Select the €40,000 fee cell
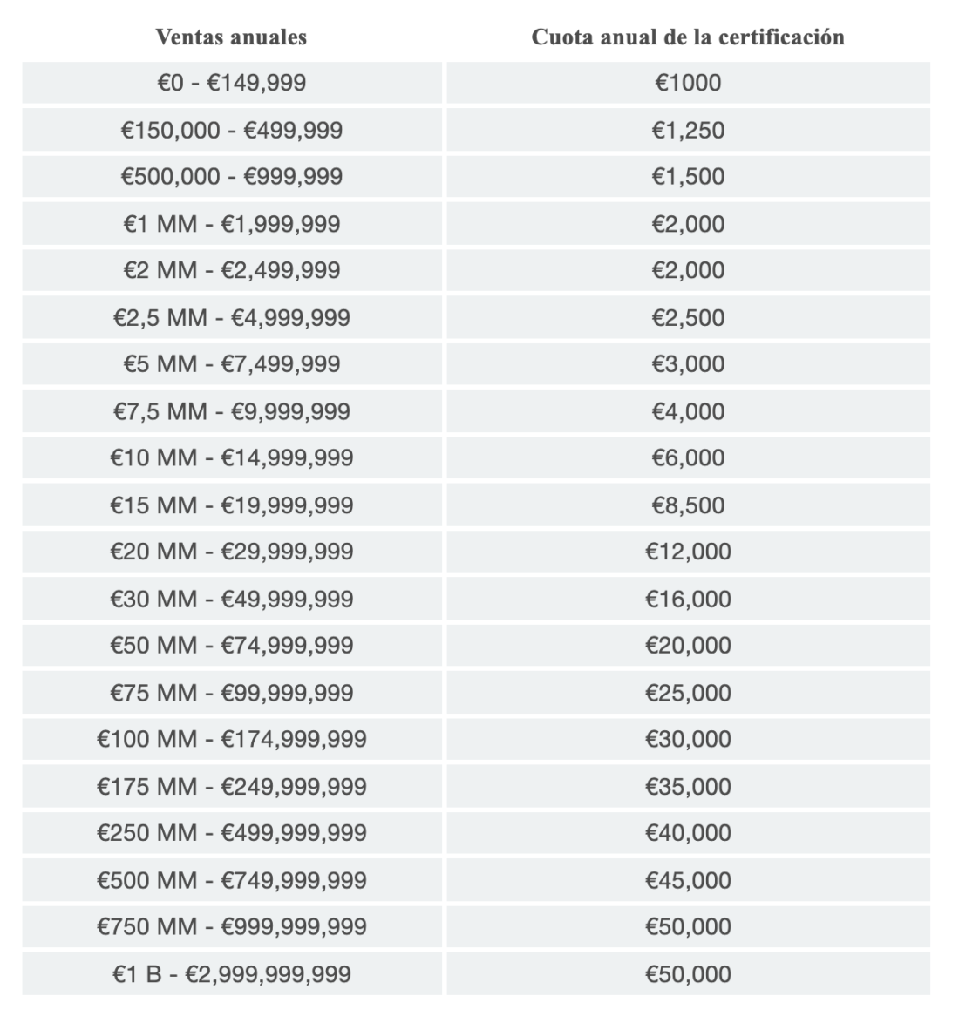Image resolution: width=959 pixels, height=1030 pixels. 688,833
